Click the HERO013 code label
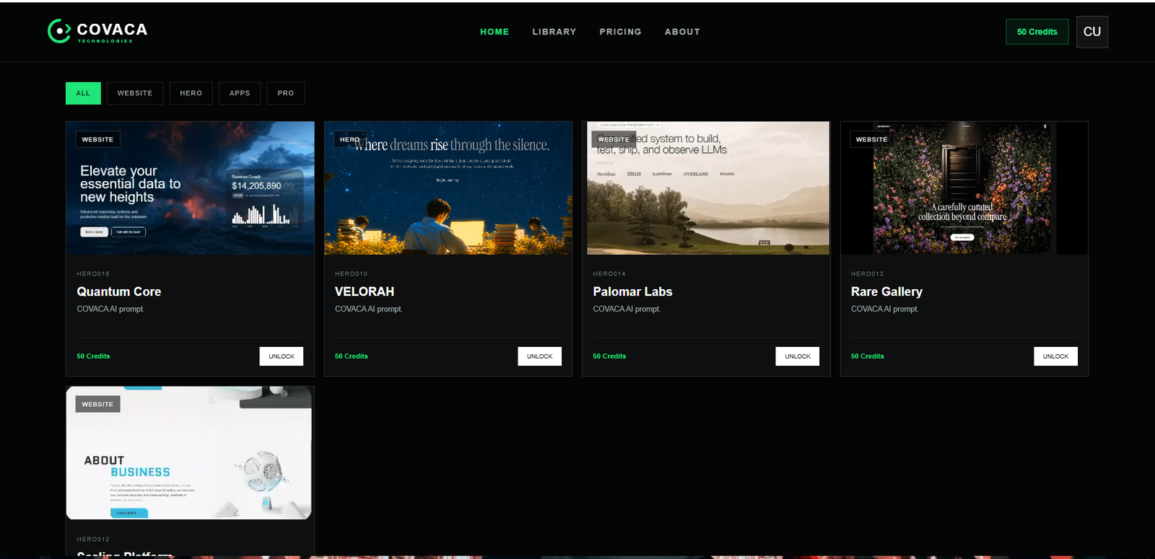Screen dimensions: 1155x559 point(867,274)
